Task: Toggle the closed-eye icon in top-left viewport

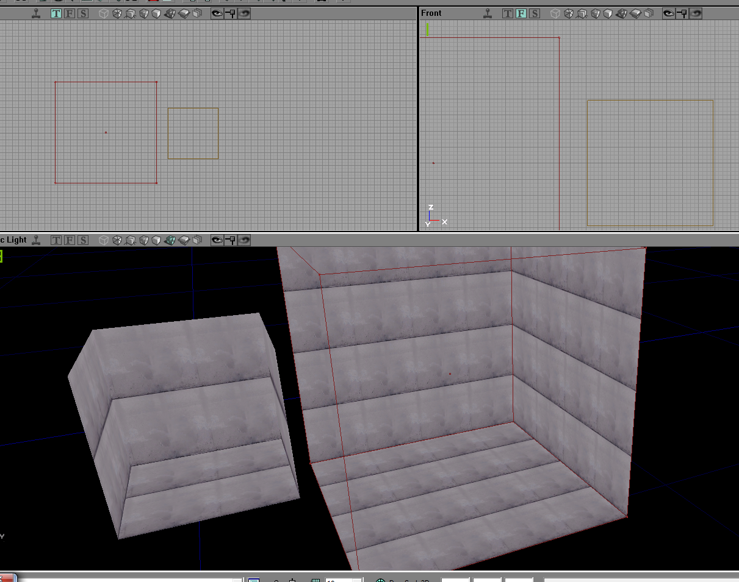Action: pyautogui.click(x=244, y=13)
